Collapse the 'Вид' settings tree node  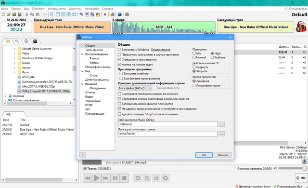pyautogui.click(x=82, y=71)
